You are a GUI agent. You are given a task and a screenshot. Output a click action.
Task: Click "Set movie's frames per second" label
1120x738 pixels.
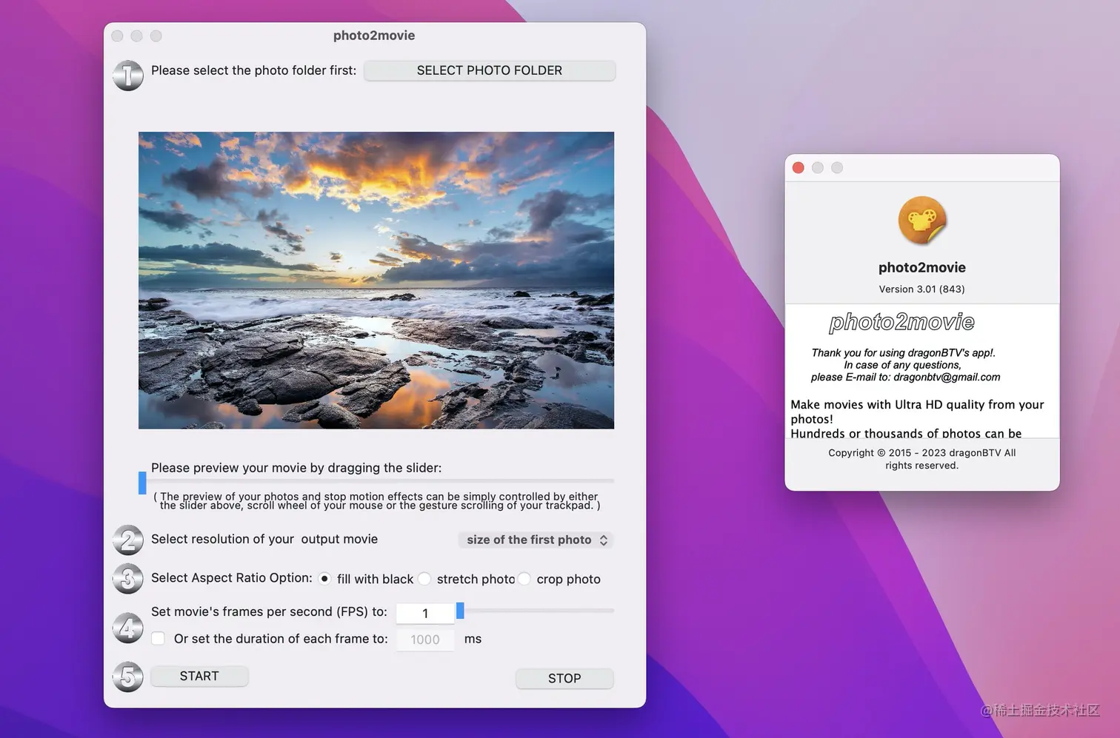tap(269, 611)
